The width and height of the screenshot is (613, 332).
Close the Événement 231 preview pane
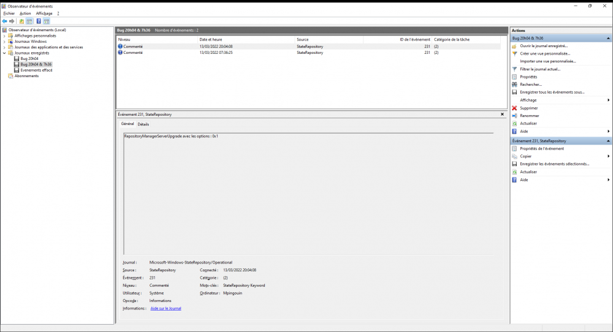503,115
